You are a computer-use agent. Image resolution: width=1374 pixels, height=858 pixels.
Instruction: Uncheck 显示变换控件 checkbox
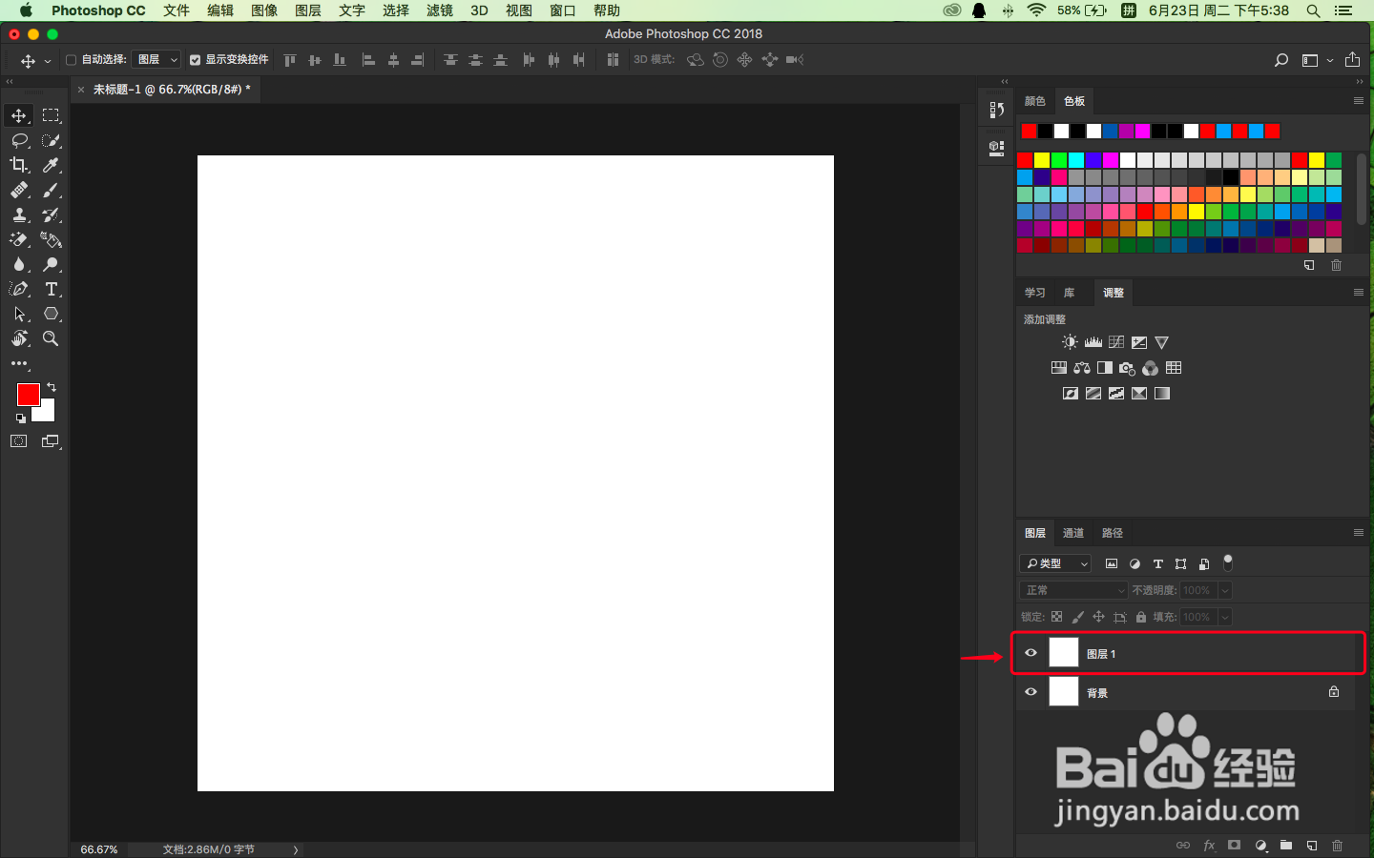point(195,60)
